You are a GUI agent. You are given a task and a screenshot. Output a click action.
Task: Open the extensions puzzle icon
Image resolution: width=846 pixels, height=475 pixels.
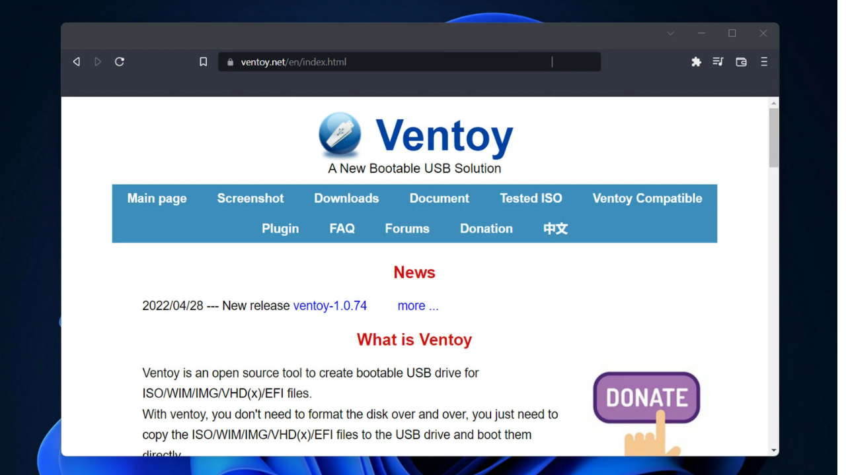coord(696,62)
